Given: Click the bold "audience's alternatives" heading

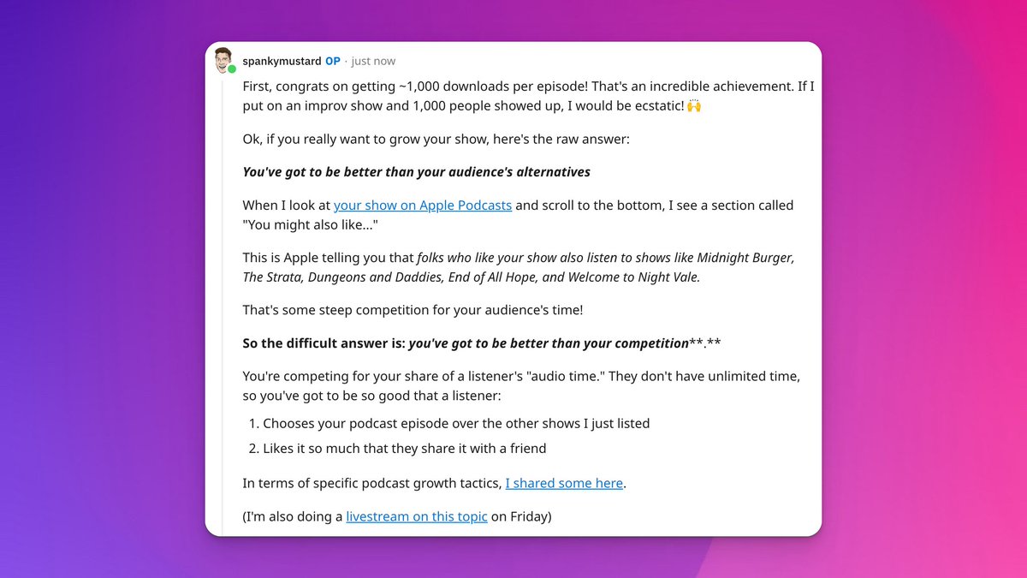Looking at the screenshot, I should click(x=416, y=172).
